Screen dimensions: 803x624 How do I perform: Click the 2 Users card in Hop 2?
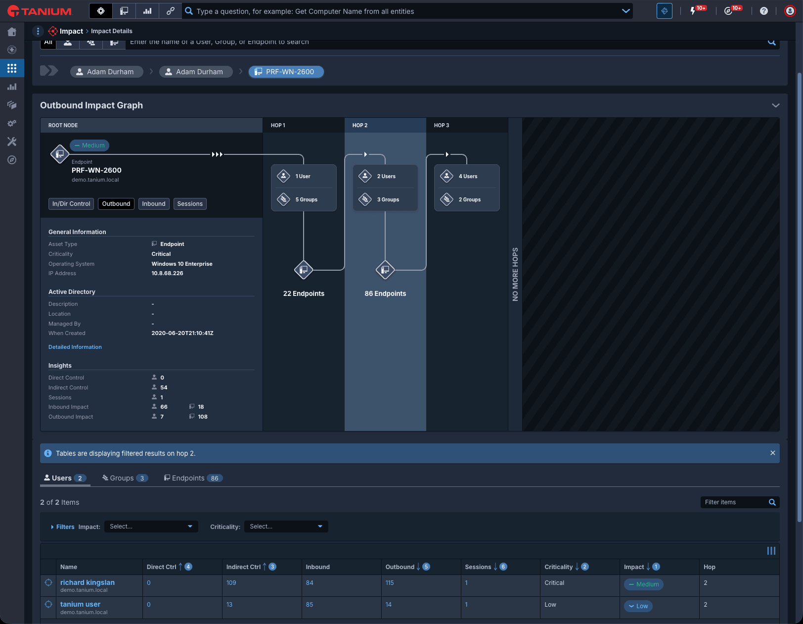pos(385,176)
